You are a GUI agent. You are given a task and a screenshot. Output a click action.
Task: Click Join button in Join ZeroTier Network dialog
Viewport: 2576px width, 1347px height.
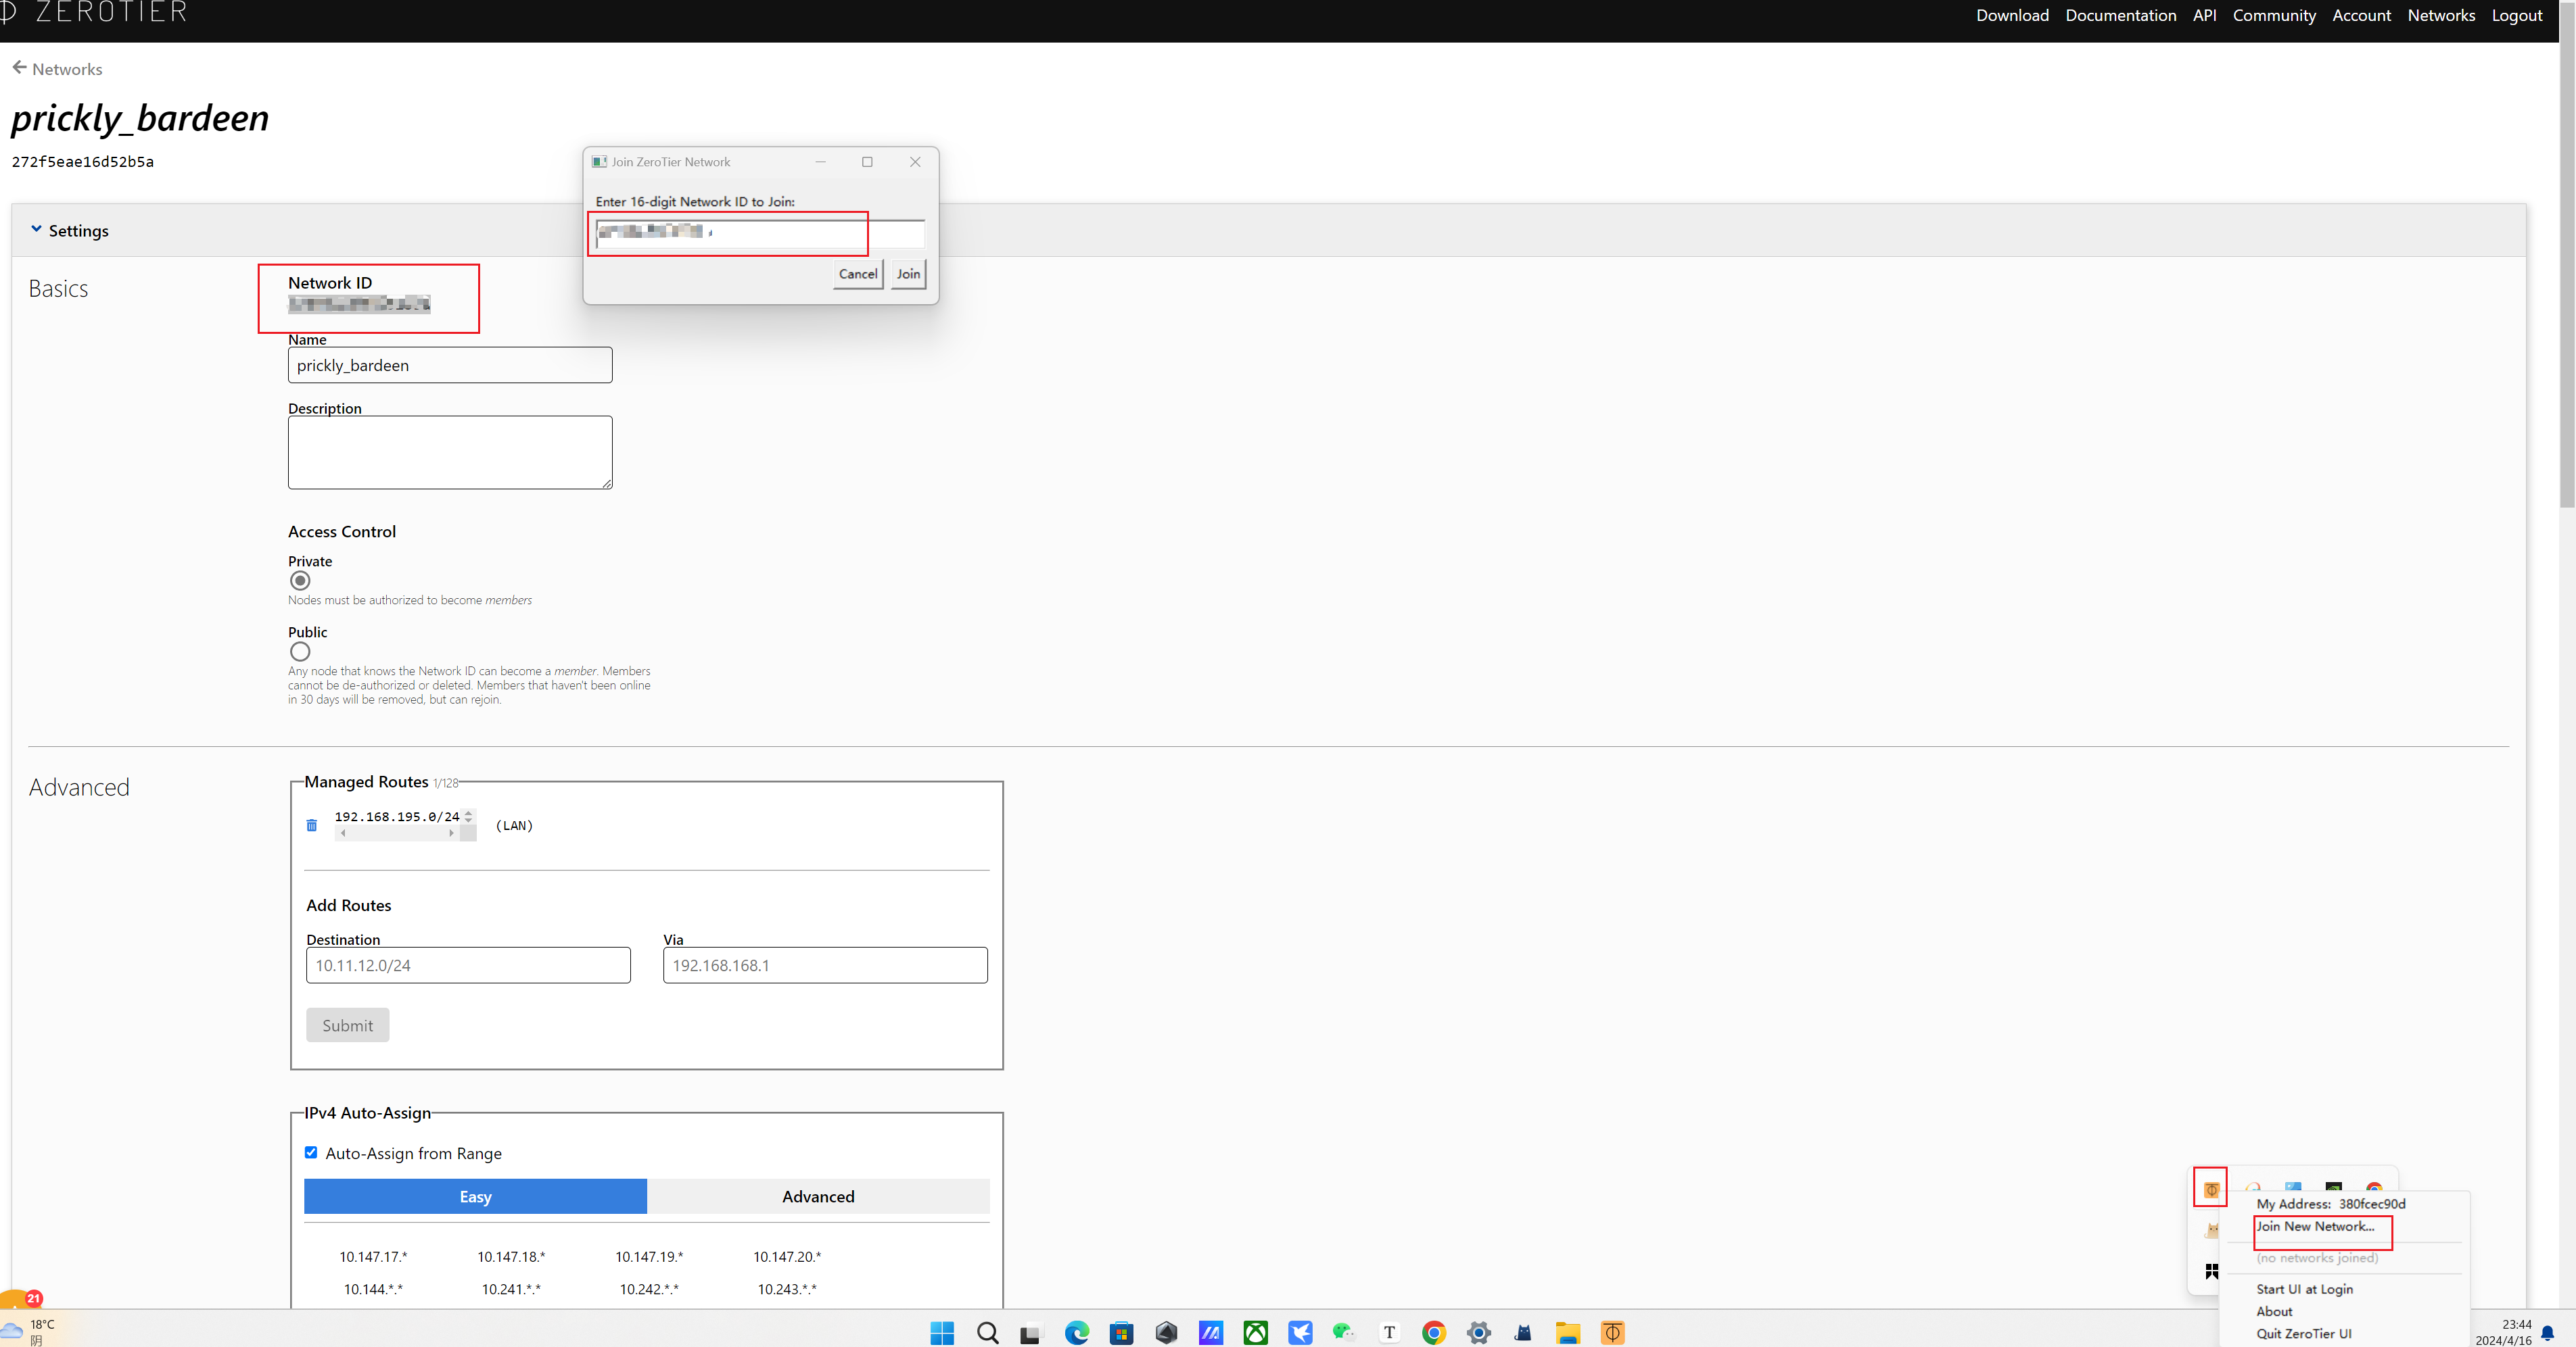(908, 274)
